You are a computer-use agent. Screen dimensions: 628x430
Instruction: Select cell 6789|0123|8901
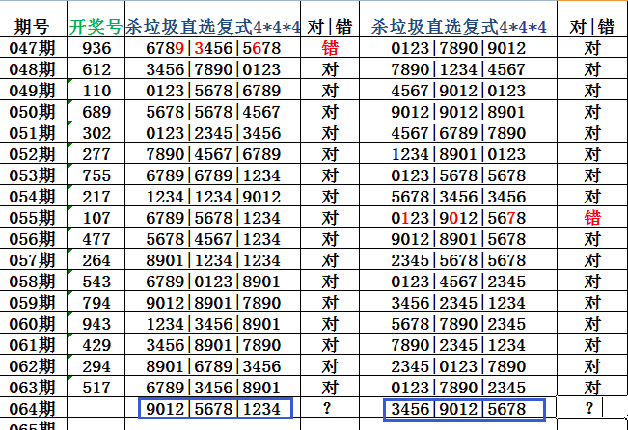coord(213,282)
